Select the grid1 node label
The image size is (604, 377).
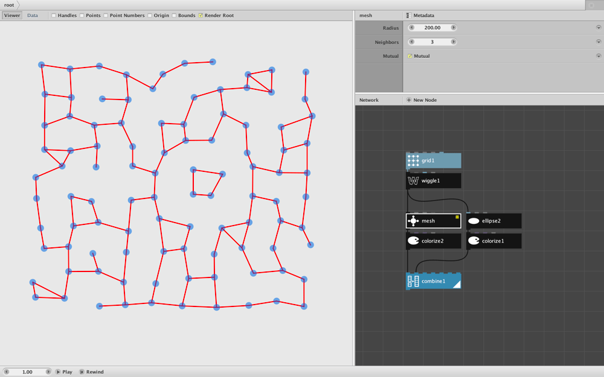(x=428, y=160)
